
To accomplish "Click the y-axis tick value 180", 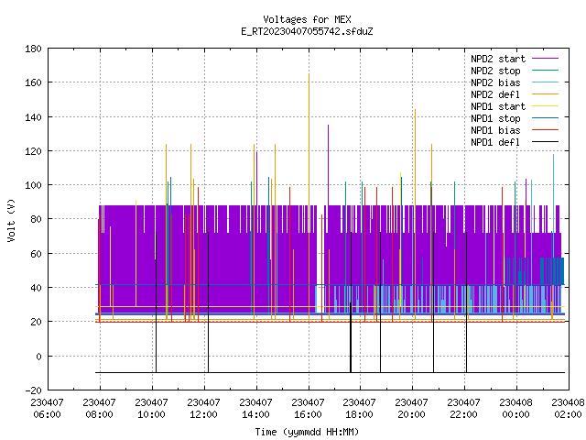I will pyautogui.click(x=33, y=49).
